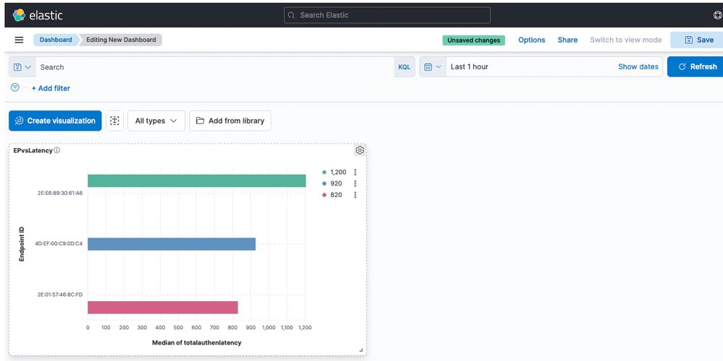This screenshot has width=723, height=361.
Task: Add a text panel using markdown icon
Action: [x=114, y=121]
